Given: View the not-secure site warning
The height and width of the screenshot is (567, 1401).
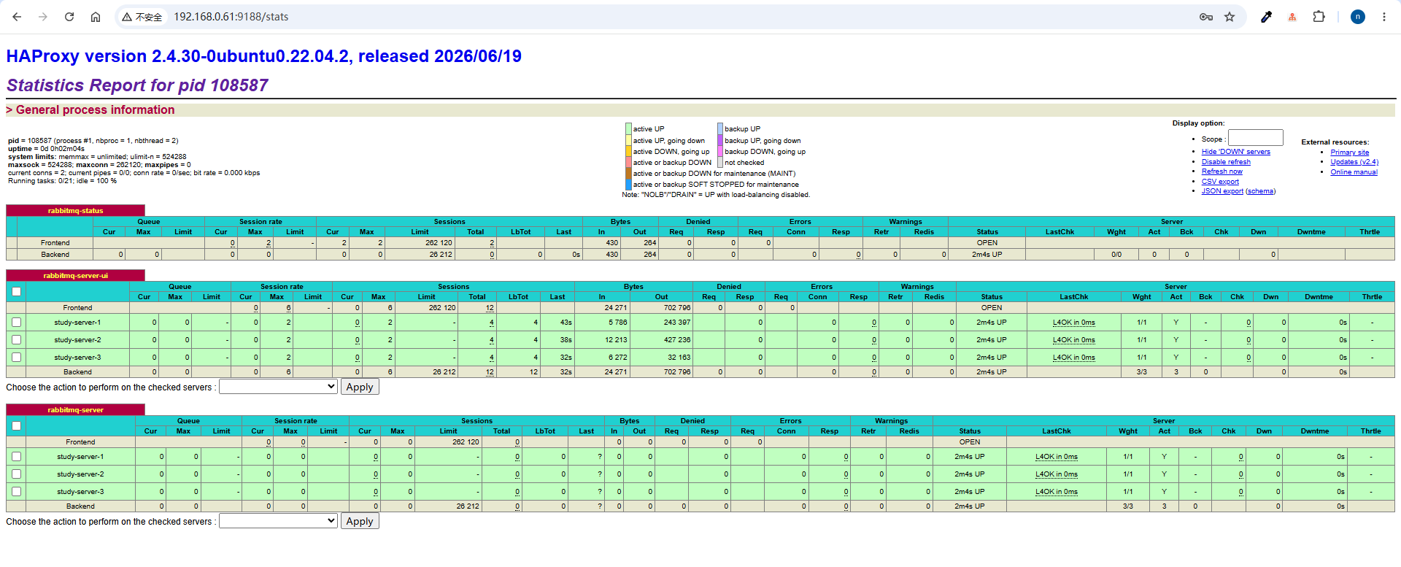Looking at the screenshot, I should point(142,17).
